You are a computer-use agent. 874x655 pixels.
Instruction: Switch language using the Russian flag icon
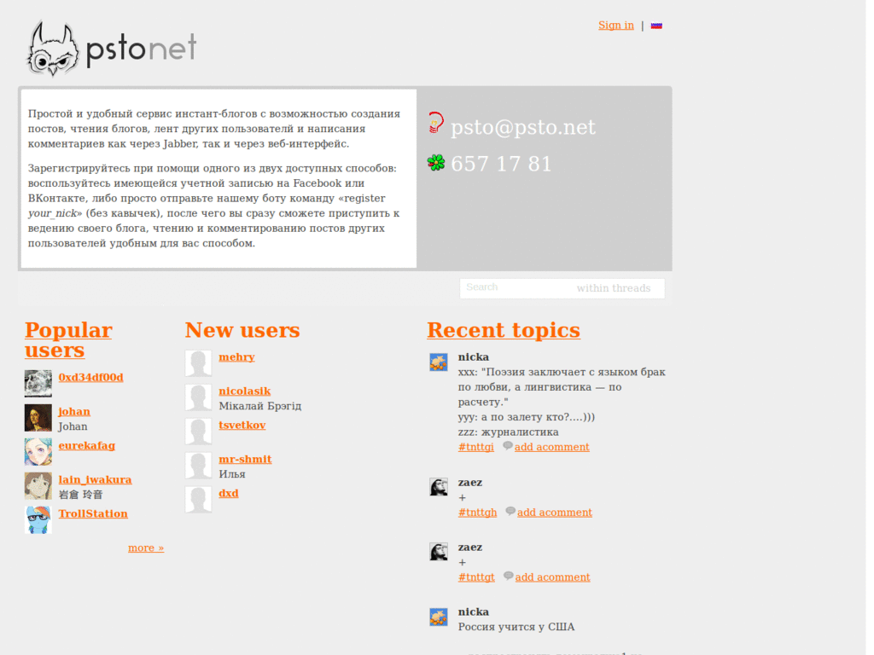coord(656,26)
